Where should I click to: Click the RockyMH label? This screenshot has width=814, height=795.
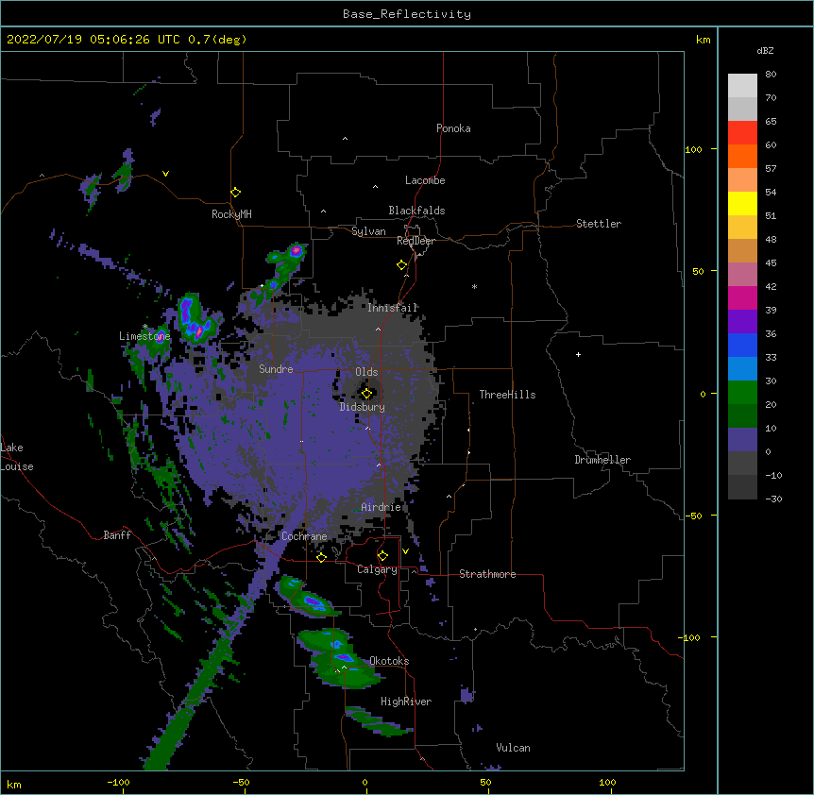(x=231, y=214)
